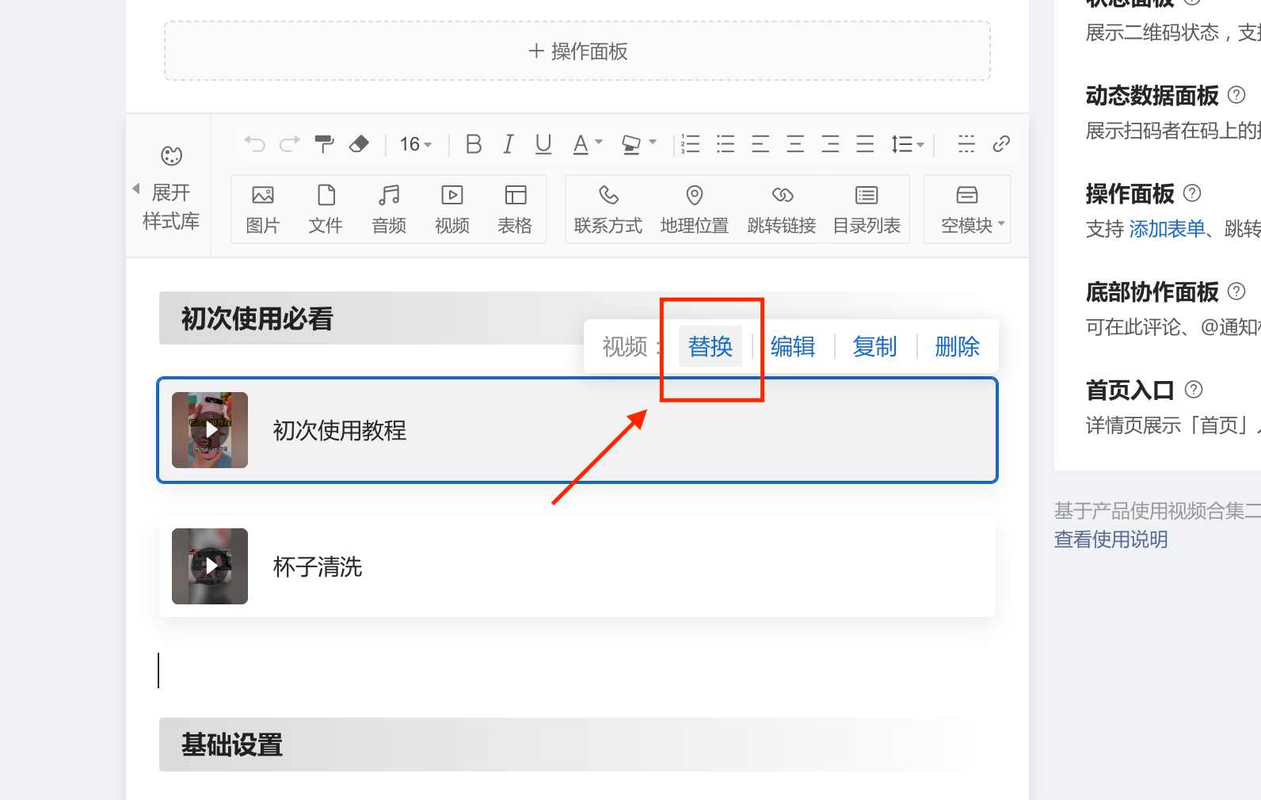Play the 杯子清洗 video thumbnail
1261x800 pixels.
point(210,566)
